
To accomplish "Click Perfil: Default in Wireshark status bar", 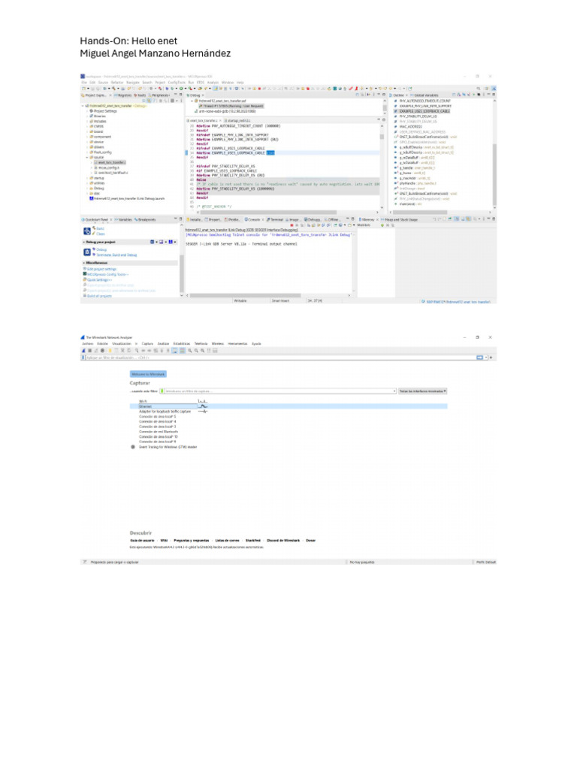I will tap(486, 562).
